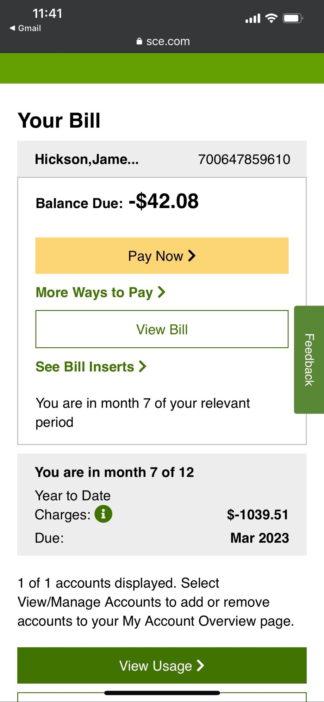Tap the home indicator bar at the bottom

(x=162, y=693)
